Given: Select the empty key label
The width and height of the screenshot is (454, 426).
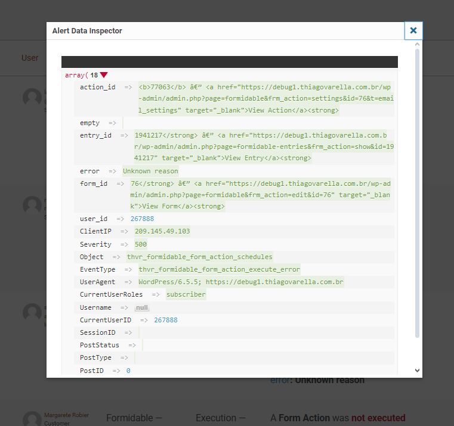Looking at the screenshot, I should [89, 123].
